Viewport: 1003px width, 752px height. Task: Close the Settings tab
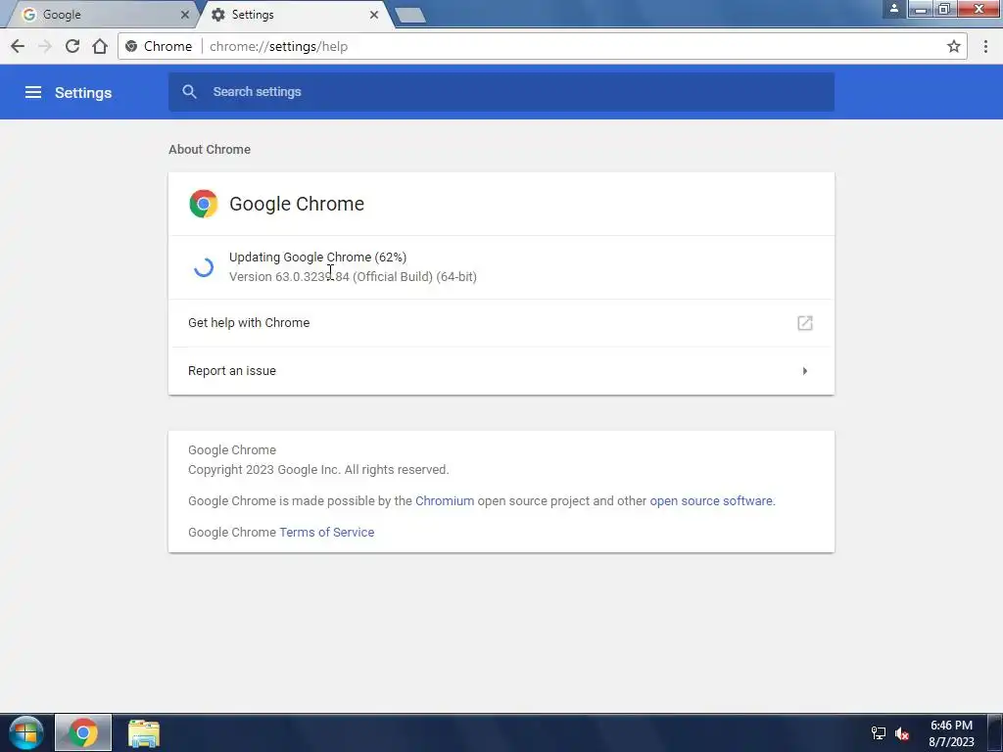[374, 14]
